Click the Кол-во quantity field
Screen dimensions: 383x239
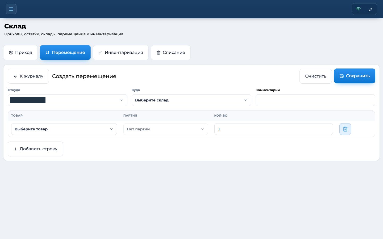tap(274, 129)
